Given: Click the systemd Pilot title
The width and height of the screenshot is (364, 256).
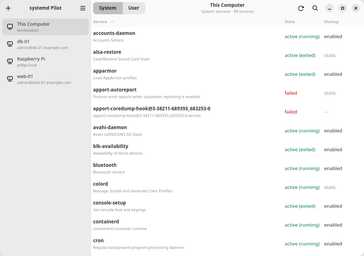Looking at the screenshot, I should 45,8.
